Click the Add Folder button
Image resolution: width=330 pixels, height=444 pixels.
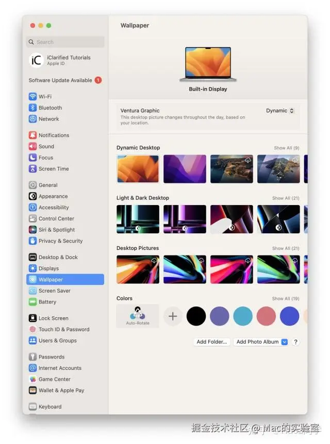coord(212,342)
